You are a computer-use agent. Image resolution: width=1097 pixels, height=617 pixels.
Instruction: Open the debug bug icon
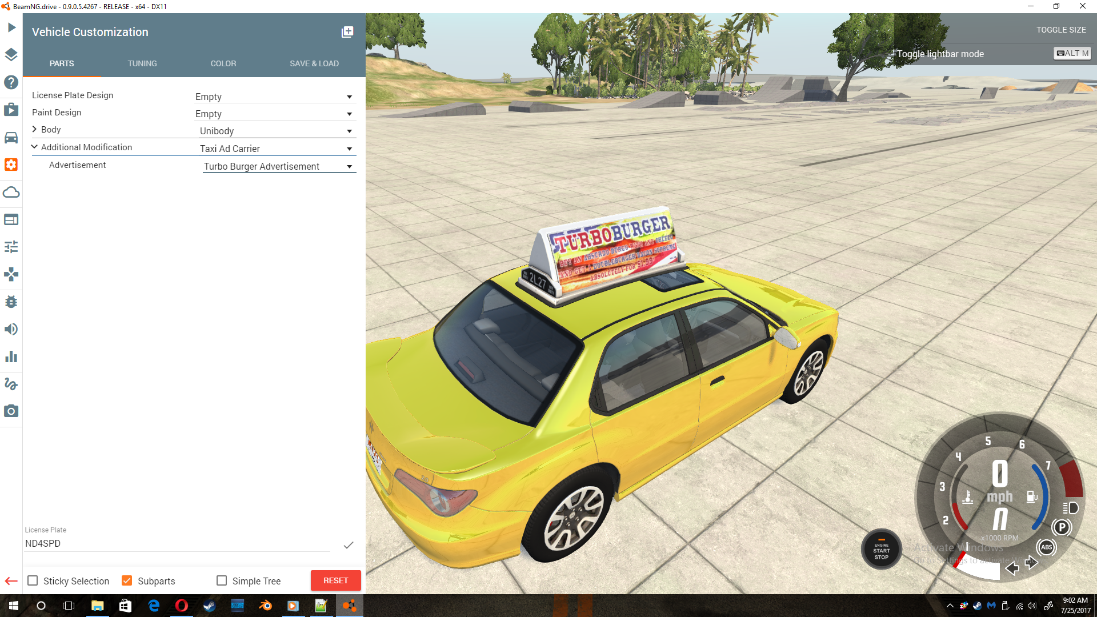tap(11, 302)
